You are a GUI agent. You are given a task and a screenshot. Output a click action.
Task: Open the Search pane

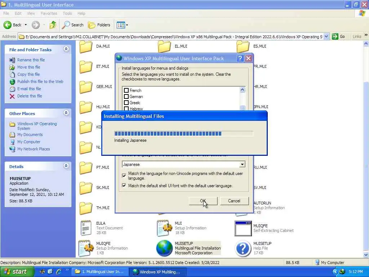pos(72,25)
